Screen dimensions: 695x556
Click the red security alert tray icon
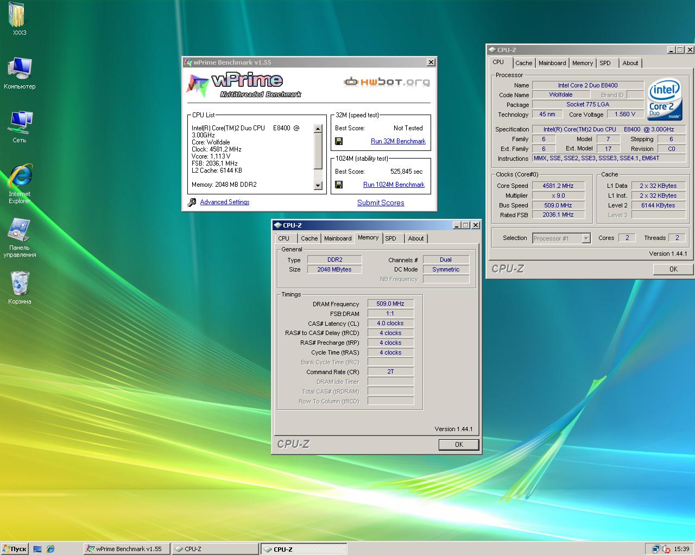(666, 549)
